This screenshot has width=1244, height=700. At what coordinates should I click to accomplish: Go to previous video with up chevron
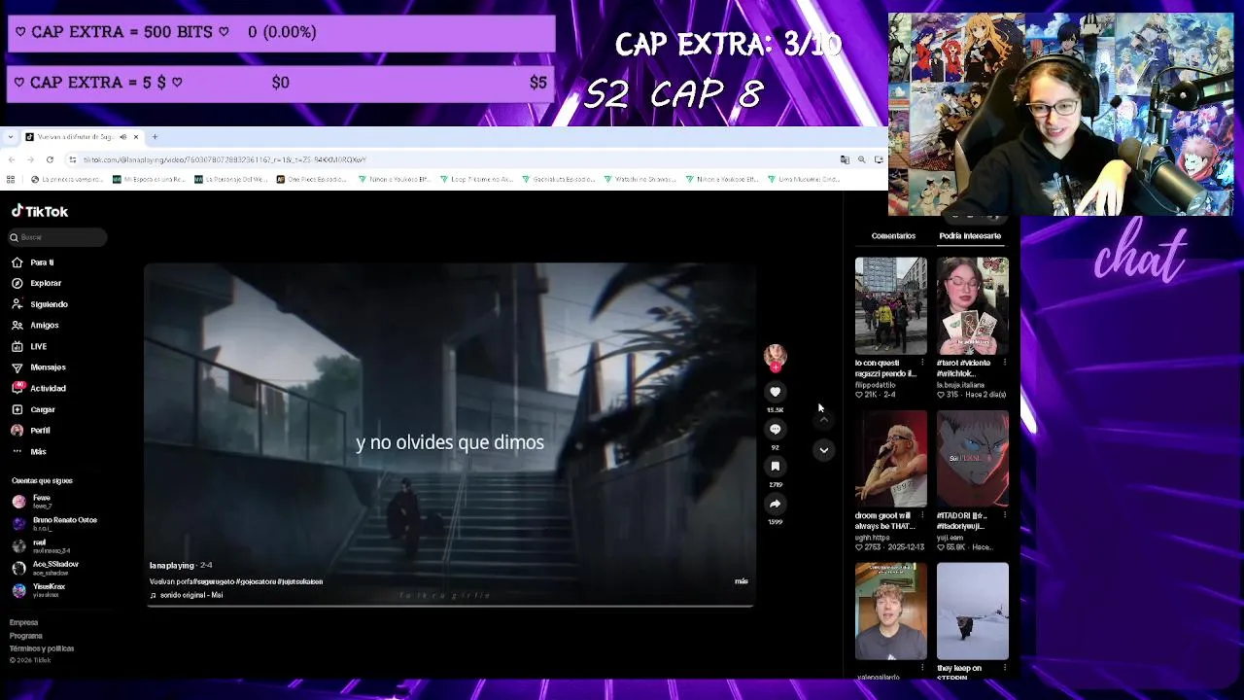pos(823,420)
